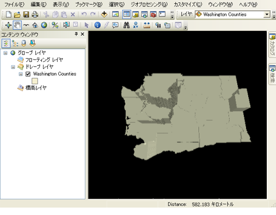Click the Full Extent globe icon
The width and height of the screenshot is (276, 215).
coord(44,25)
